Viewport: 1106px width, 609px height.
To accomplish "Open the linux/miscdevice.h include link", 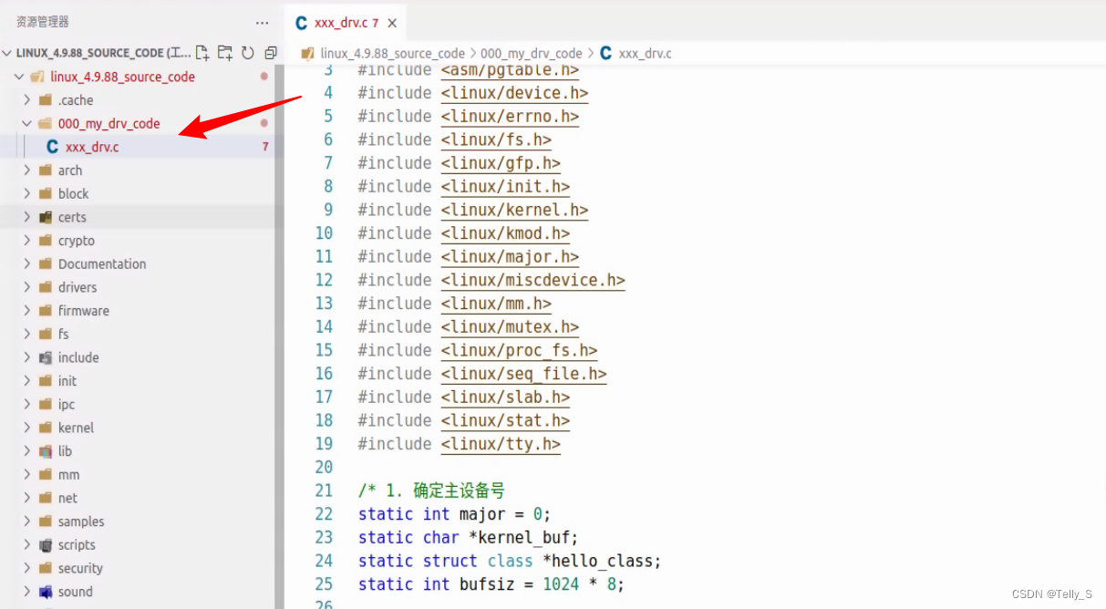I will [x=532, y=280].
